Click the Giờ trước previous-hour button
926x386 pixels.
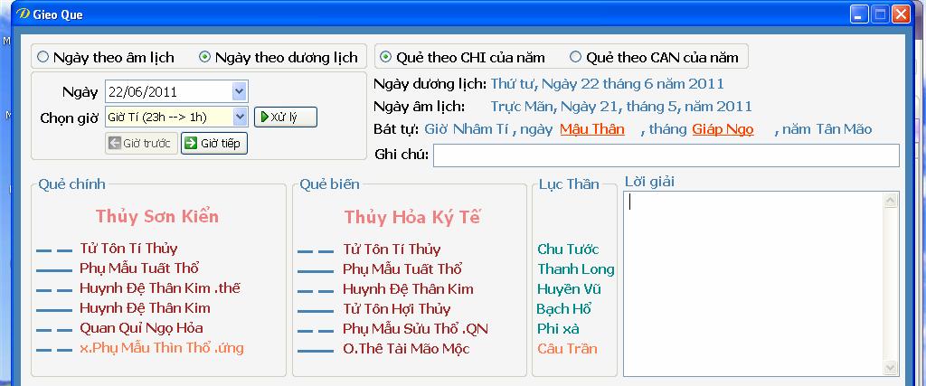(x=141, y=143)
